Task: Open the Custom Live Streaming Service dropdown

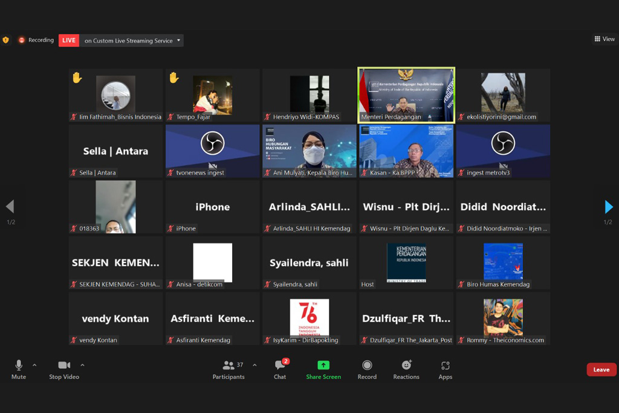Action: point(132,41)
